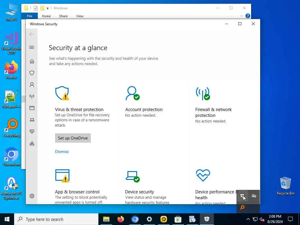Viewport: 300px width, 225px height.
Task: Open Home in Windows Security sidebar
Action: [32, 61]
